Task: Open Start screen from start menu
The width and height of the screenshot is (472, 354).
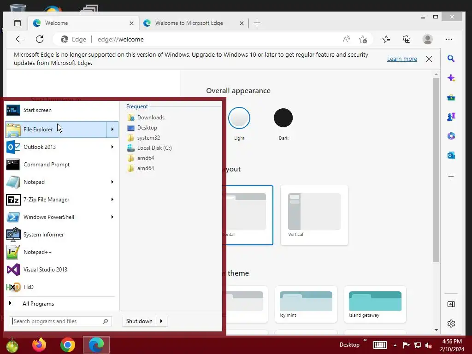Action: click(x=62, y=110)
